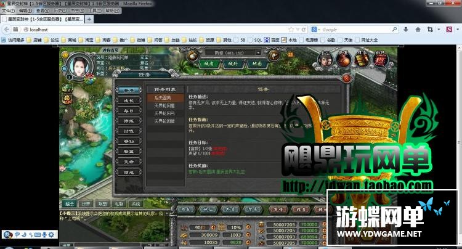This screenshot has height=249, width=462.
Task: Open the 文件 (File) menu in Firefox
Action: pyautogui.click(x=8, y=10)
